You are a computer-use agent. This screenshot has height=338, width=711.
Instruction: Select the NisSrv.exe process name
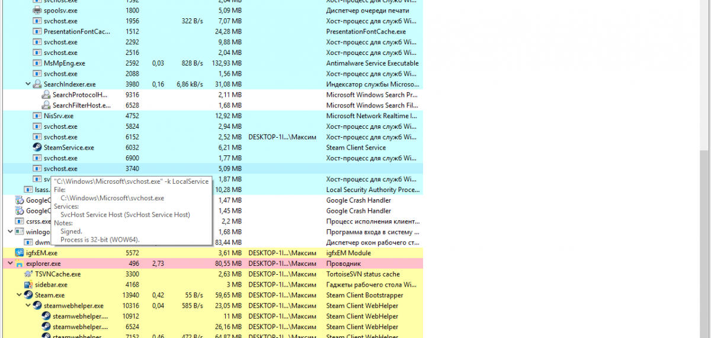click(x=59, y=116)
